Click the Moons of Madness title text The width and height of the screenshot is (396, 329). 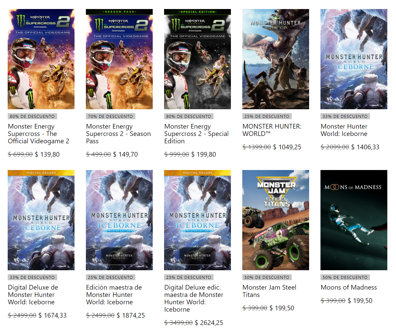pos(349,287)
